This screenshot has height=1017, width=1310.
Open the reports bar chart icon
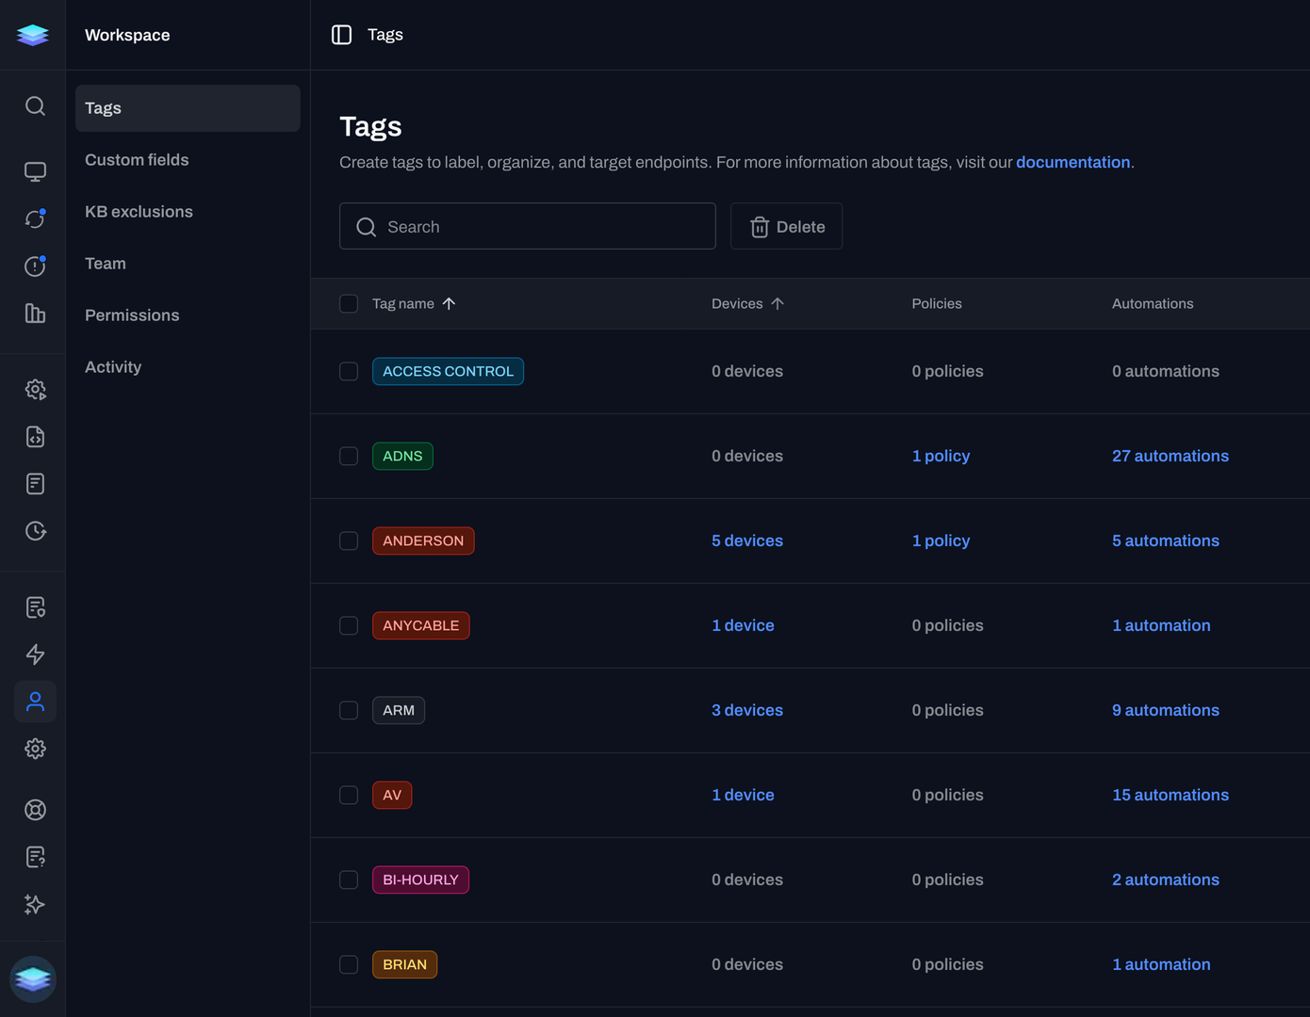click(x=35, y=314)
